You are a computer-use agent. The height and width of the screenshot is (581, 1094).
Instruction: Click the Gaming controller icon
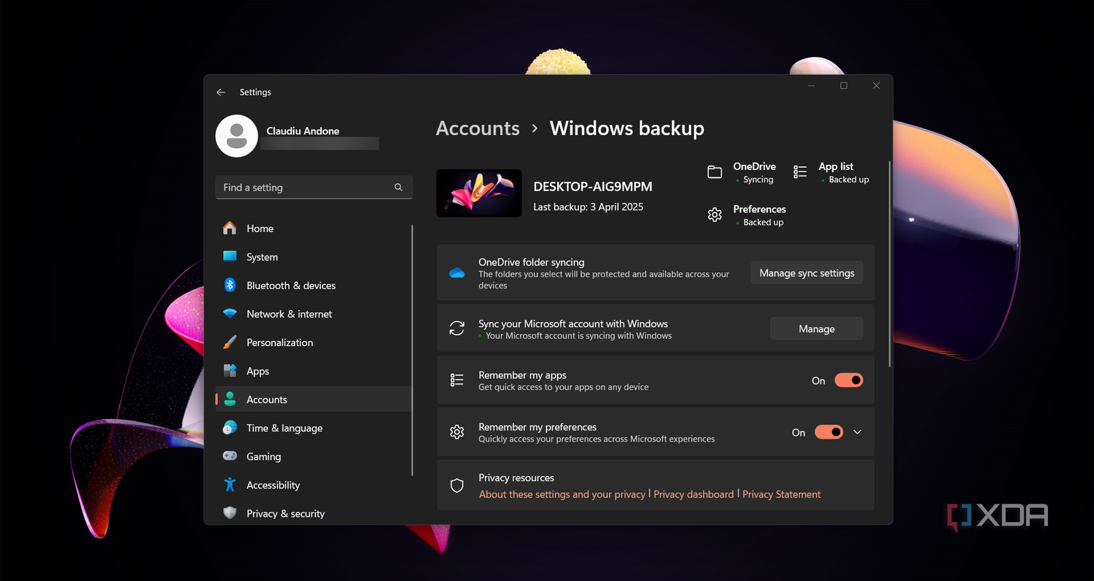pyautogui.click(x=230, y=456)
